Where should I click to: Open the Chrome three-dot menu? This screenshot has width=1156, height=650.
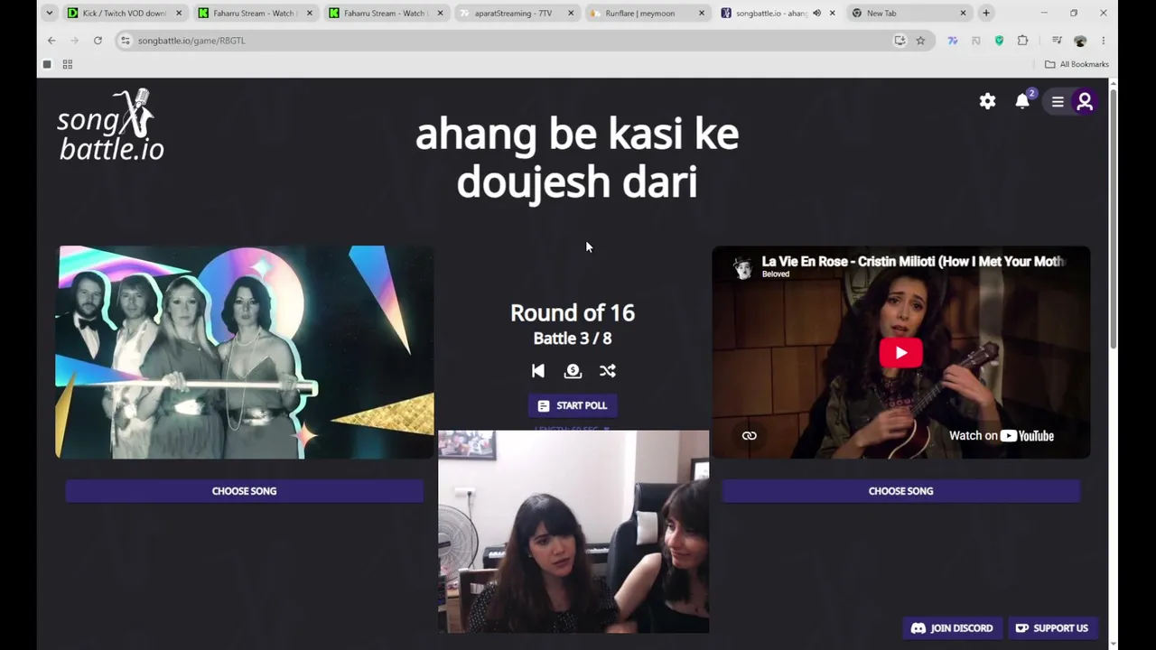click(1103, 41)
